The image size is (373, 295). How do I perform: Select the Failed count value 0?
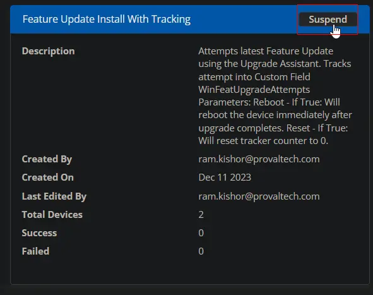click(201, 251)
